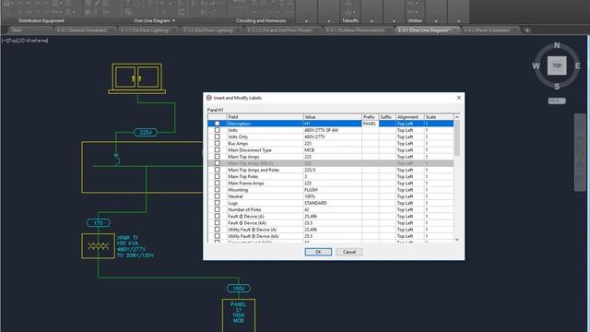Image resolution: width=590 pixels, height=332 pixels.
Task: Switch to E-1.1 1st Floor Lighting tab
Action: pos(145,30)
